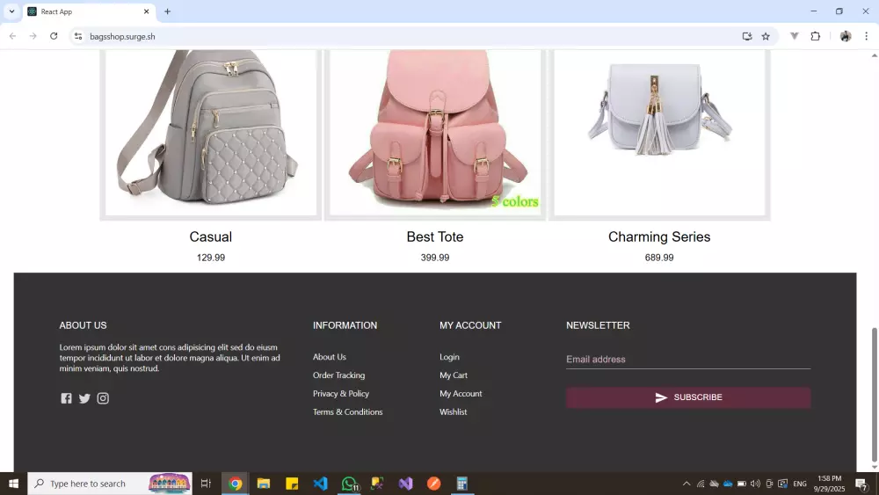Open Chrome from the taskbar
This screenshot has height=495, width=879.
236,484
